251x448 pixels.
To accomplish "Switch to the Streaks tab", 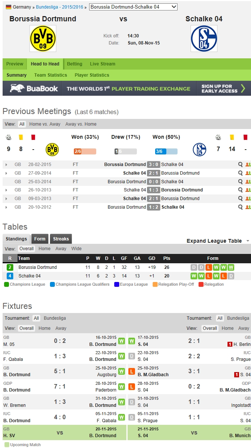I will 61,239.
